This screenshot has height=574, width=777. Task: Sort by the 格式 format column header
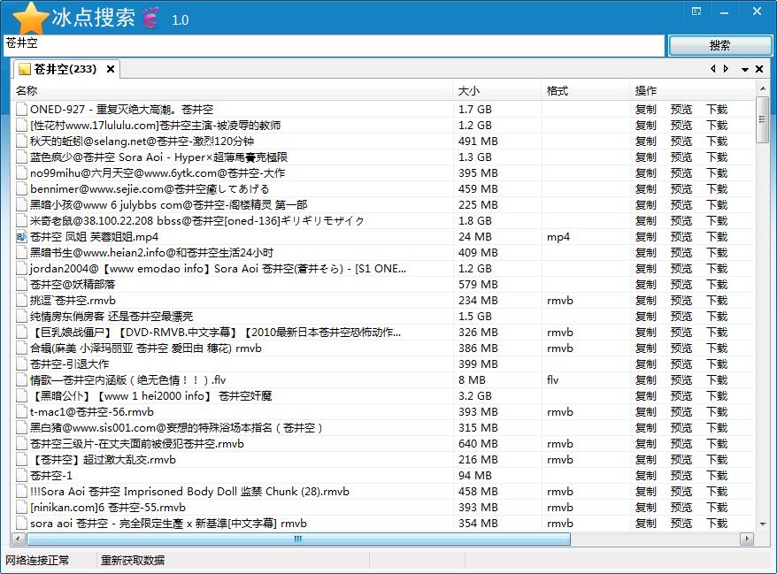[558, 90]
